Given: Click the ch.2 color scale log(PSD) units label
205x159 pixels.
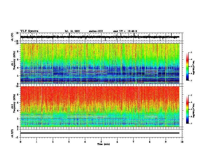Looking at the screenshot, I should (194, 111).
